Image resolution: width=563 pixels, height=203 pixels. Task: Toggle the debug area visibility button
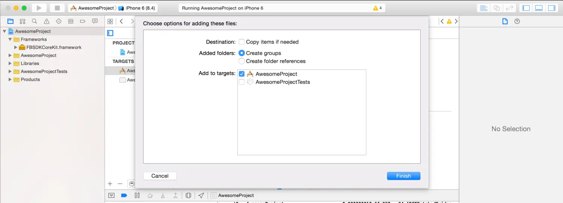tap(539, 8)
